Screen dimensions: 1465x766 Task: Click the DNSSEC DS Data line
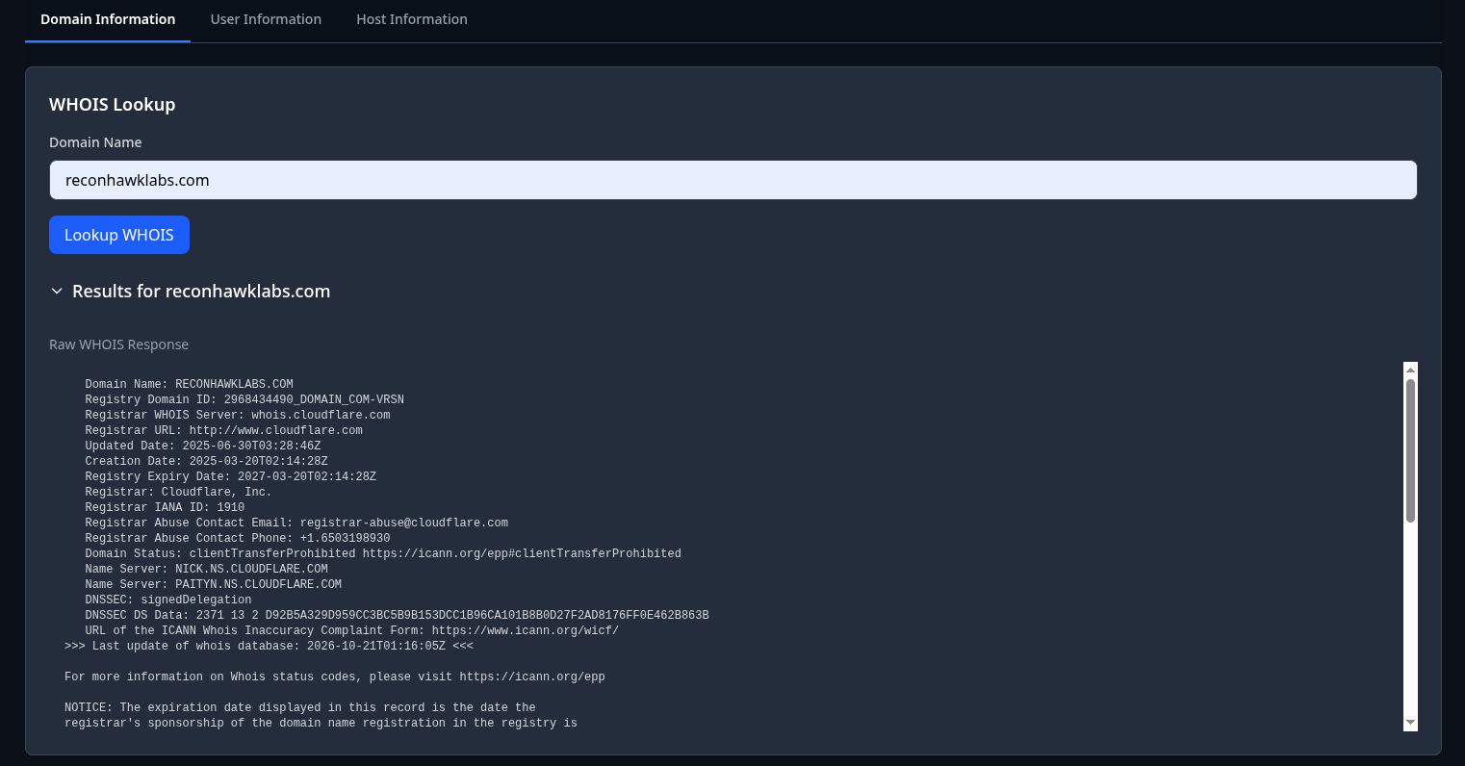pyautogui.click(x=397, y=615)
